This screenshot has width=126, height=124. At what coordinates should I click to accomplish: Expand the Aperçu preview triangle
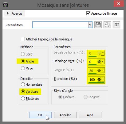coord(8,13)
